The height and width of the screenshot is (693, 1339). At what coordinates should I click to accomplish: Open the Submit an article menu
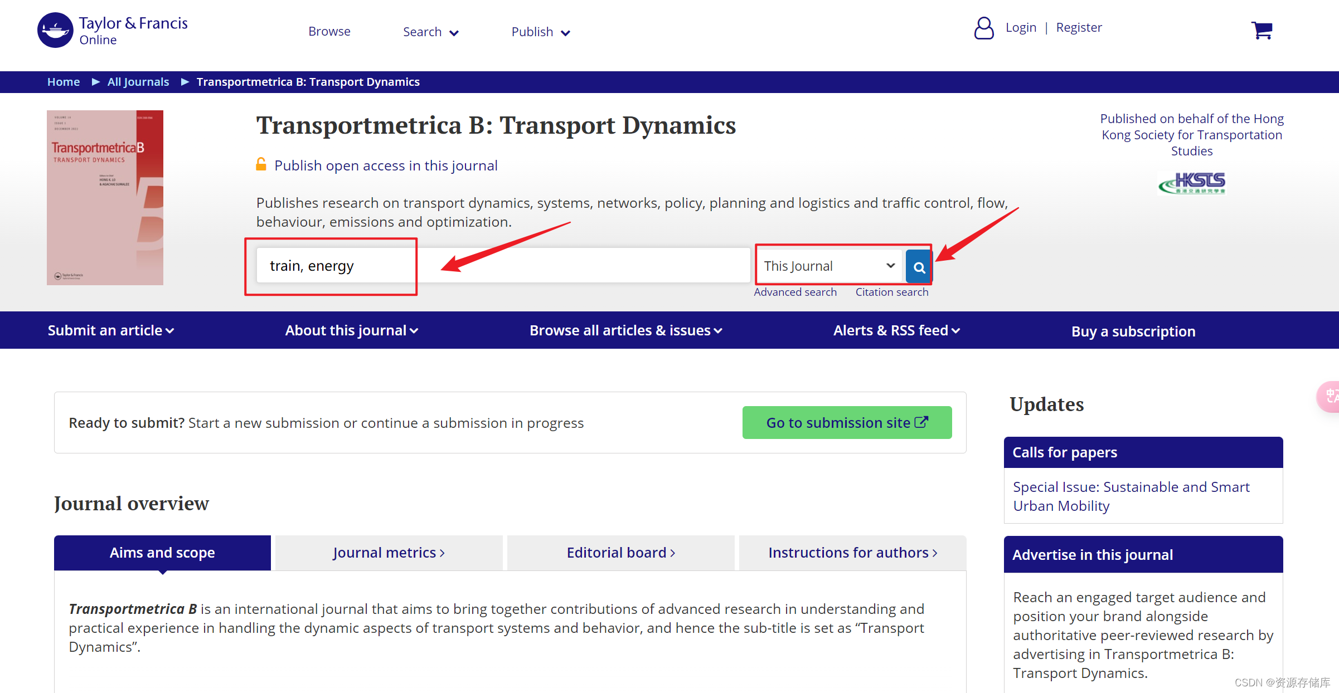(110, 330)
